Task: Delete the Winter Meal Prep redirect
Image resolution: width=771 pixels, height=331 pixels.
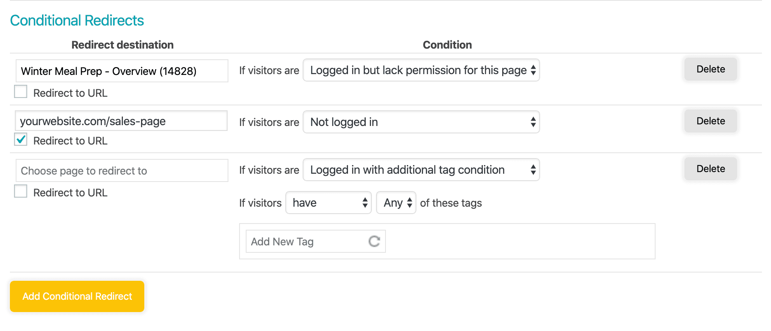Action: tap(710, 69)
